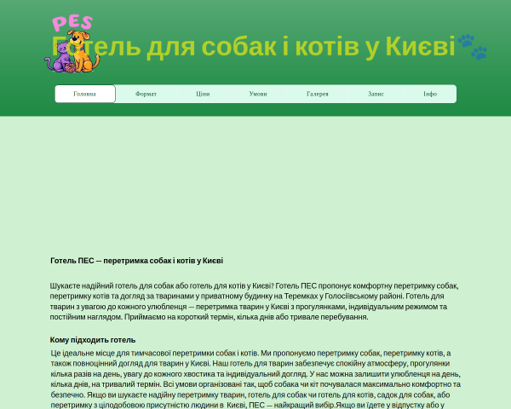Viewport: 511px width, 409px height.
Task: Open the Галерея tab
Action: click(x=318, y=94)
